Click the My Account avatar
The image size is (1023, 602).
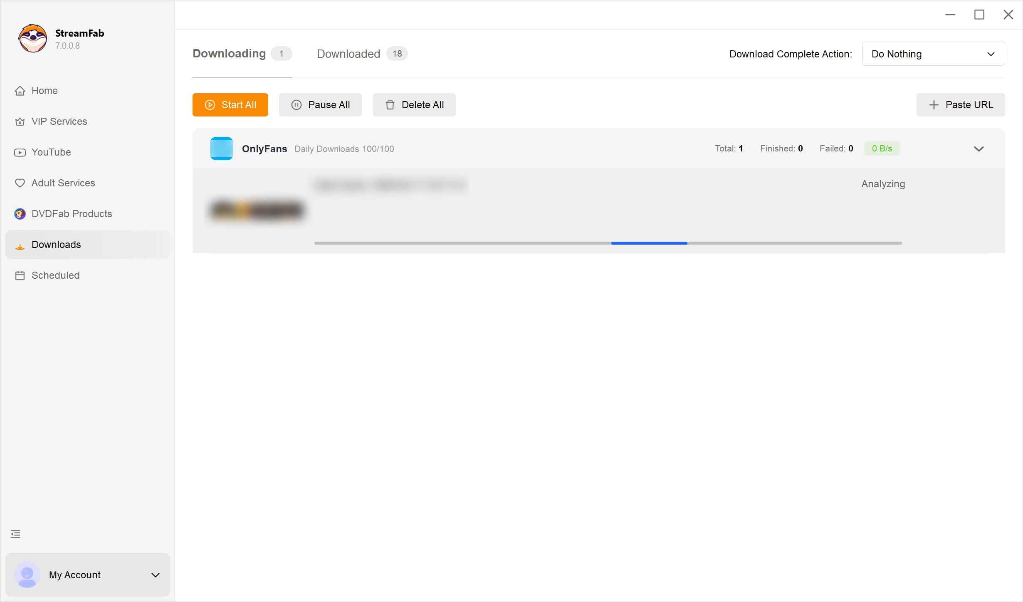click(x=27, y=575)
